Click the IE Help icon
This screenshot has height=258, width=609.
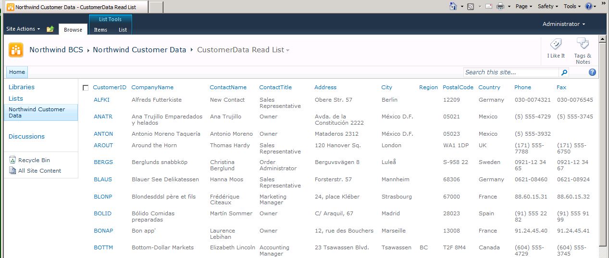(x=588, y=6)
